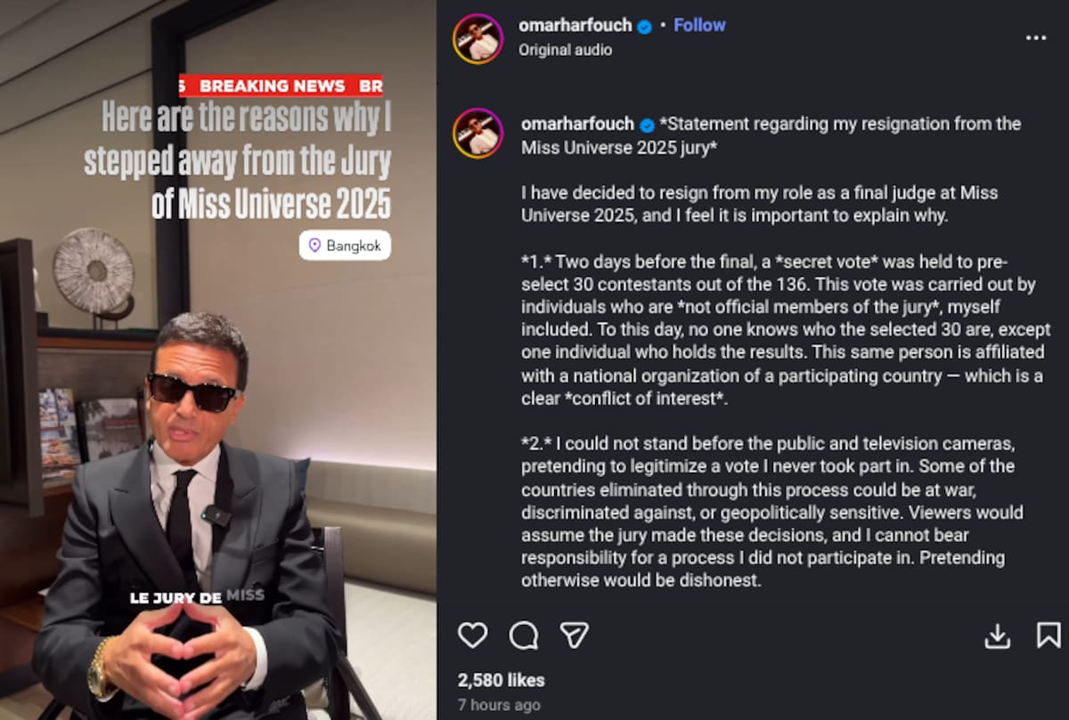The image size is (1069, 720).
Task: Open comments via speech bubble icon
Action: [x=524, y=635]
